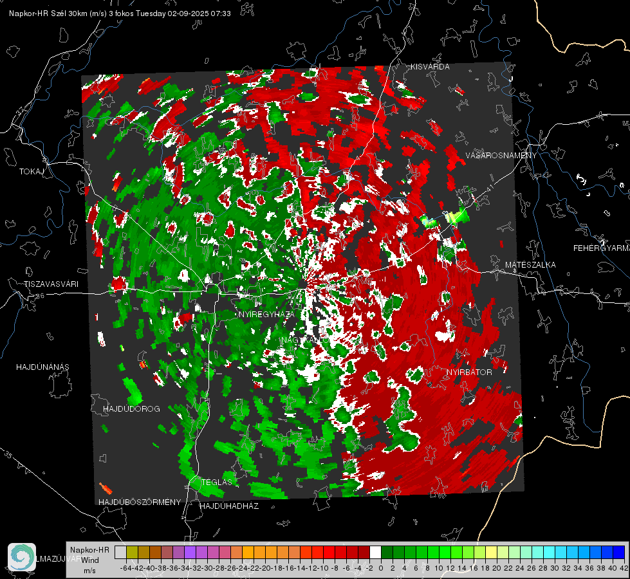The height and width of the screenshot is (579, 630).
Task: Select the "20" value on the color scale
Action: click(497, 569)
